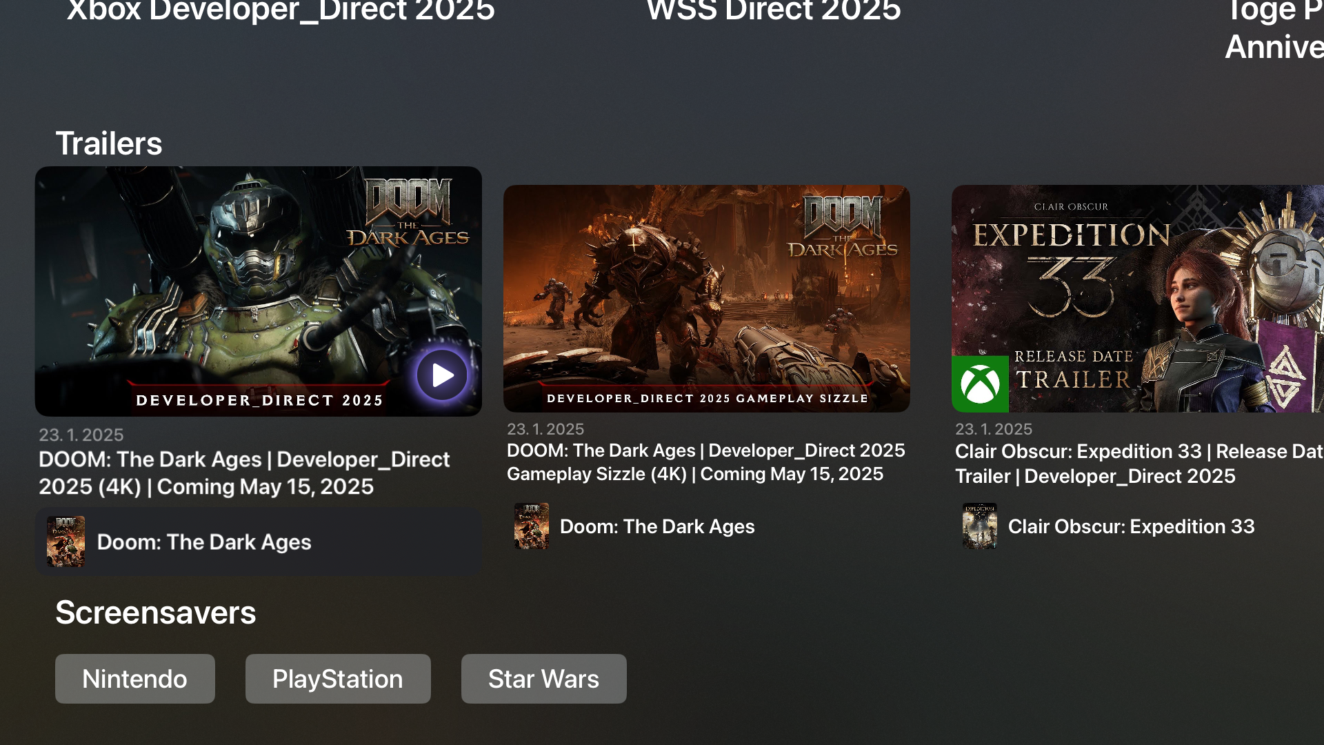Click the second Doom: The Dark Ages cover art
Image resolution: width=1324 pixels, height=745 pixels.
click(531, 526)
